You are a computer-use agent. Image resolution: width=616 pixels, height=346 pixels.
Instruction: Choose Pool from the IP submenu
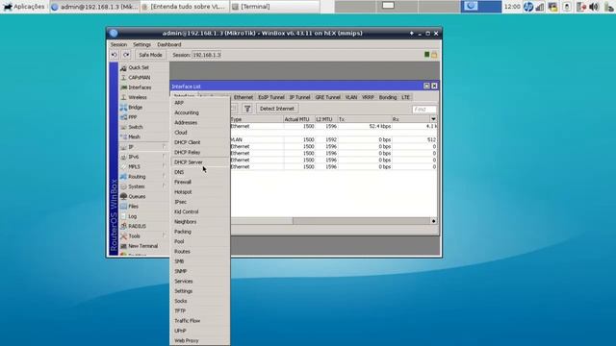200,241
